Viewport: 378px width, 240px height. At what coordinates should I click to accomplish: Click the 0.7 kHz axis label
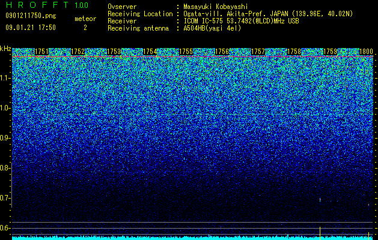point(5,198)
